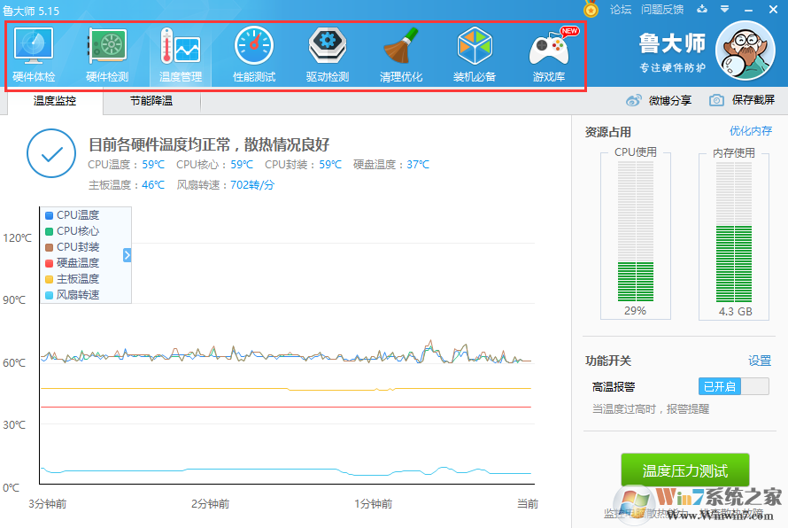The image size is (788, 528).
Task: Open 驱动检测 driver detection icon
Action: (328, 53)
